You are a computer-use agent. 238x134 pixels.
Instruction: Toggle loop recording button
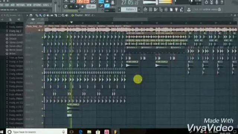(93, 1)
